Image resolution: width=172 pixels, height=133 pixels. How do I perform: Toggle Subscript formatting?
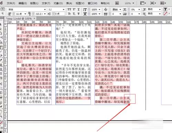tap(74, 14)
